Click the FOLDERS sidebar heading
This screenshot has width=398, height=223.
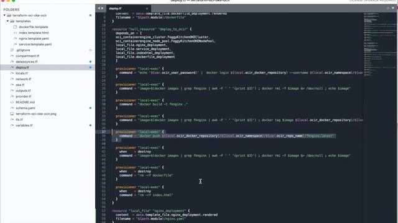coord(11,10)
